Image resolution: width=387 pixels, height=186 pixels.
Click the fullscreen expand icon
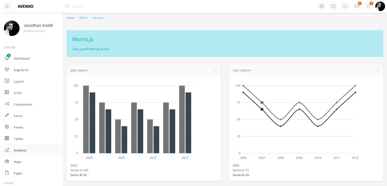[x=345, y=6]
